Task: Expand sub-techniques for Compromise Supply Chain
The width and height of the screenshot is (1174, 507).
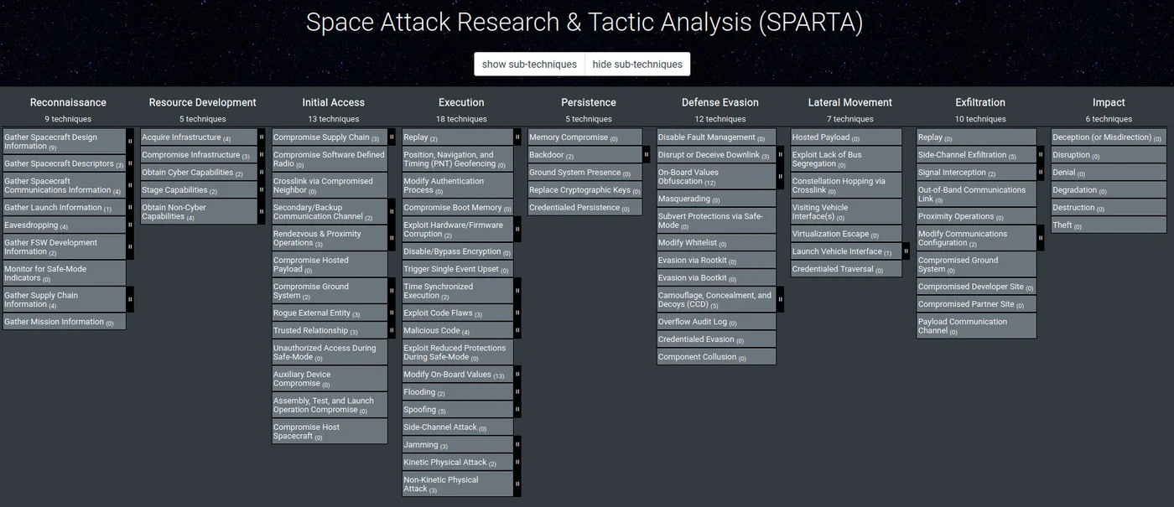Action: (390, 137)
